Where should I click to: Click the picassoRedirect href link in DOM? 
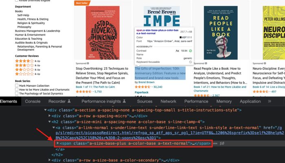tap(170, 133)
